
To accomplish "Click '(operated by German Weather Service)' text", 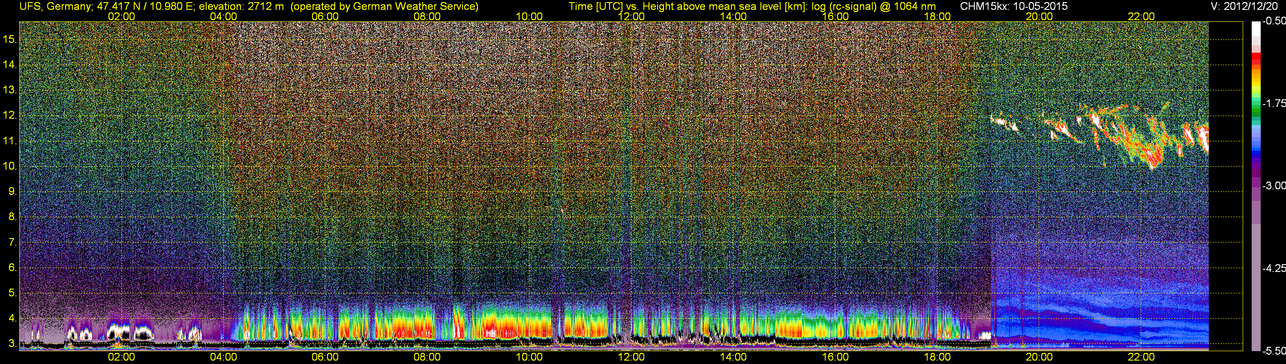I will tap(385, 6).
